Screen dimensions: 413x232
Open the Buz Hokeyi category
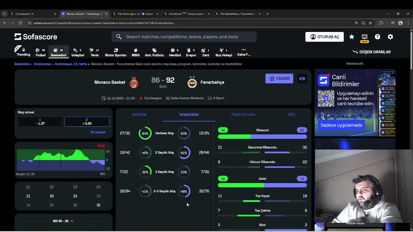[224, 52]
